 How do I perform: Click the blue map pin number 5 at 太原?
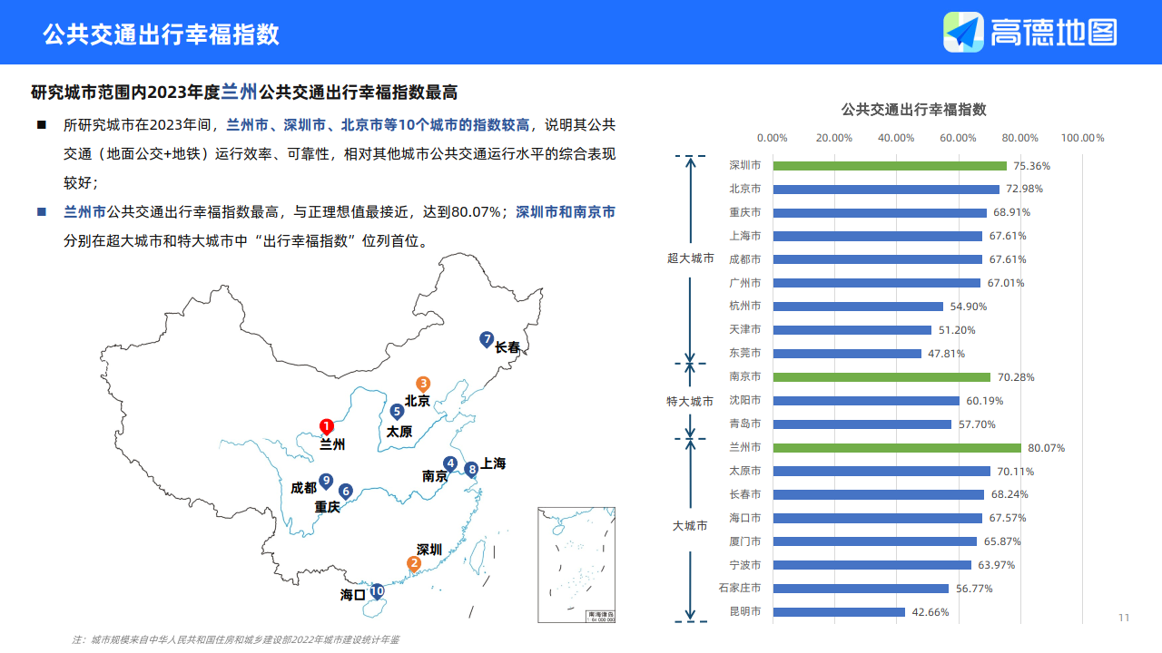397,412
